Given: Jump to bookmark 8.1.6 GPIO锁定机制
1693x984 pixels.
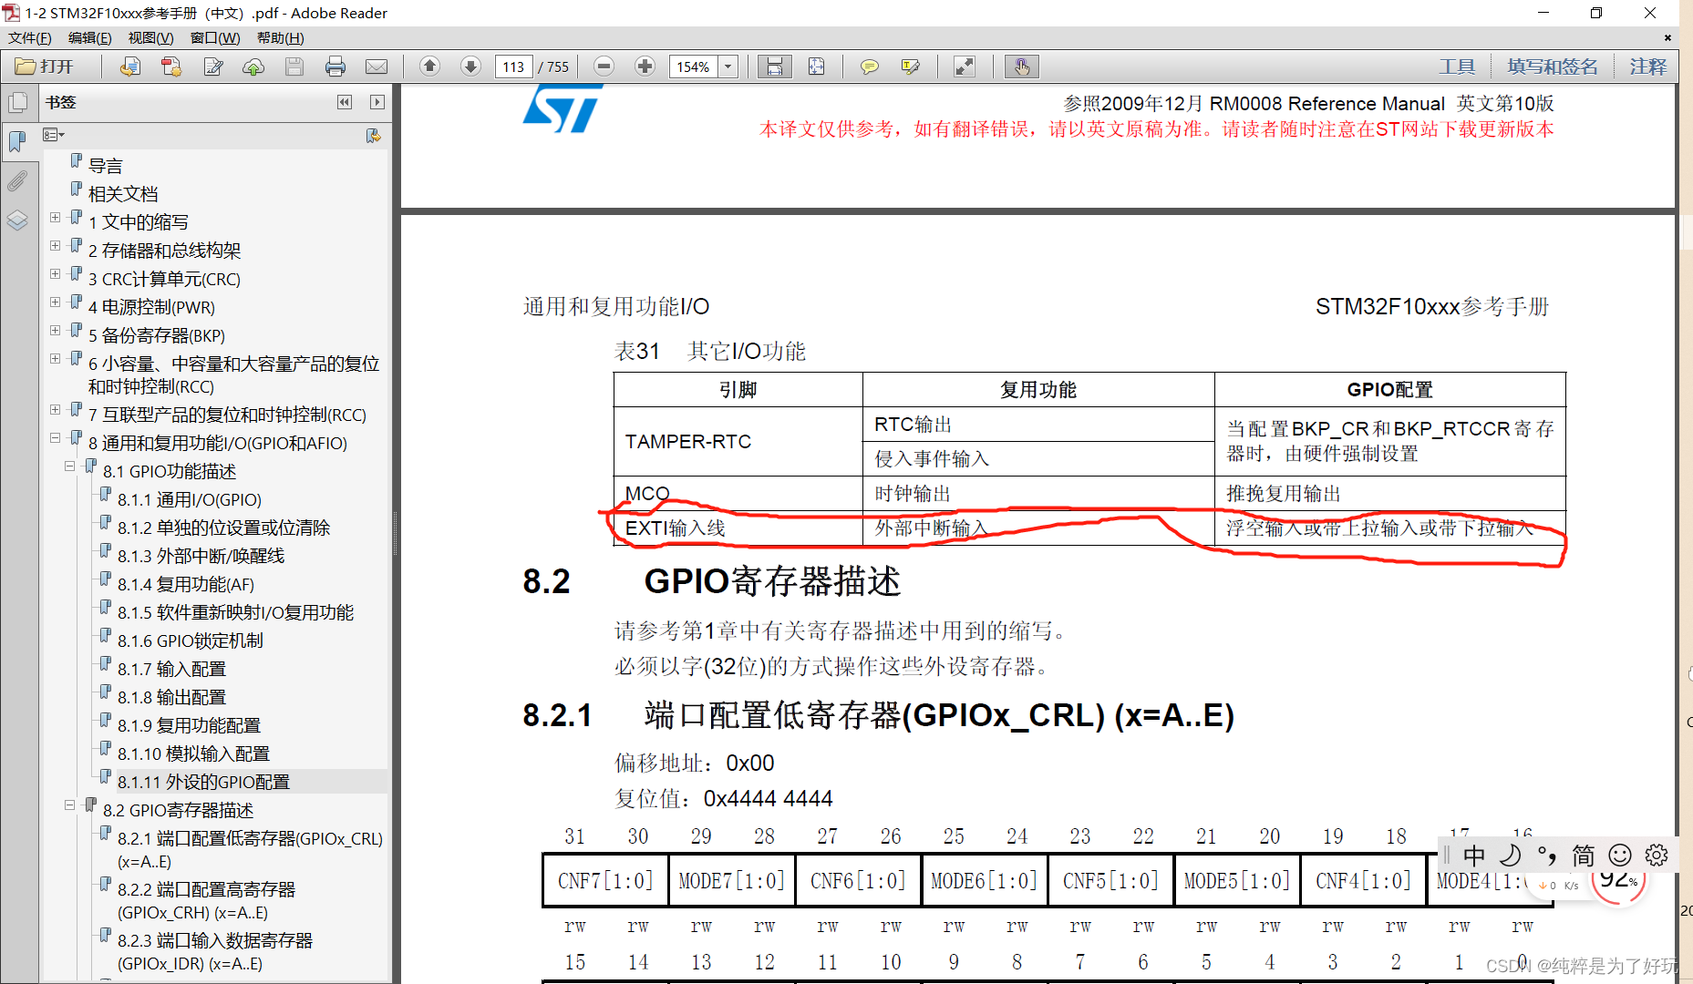Looking at the screenshot, I should pyautogui.click(x=191, y=641).
